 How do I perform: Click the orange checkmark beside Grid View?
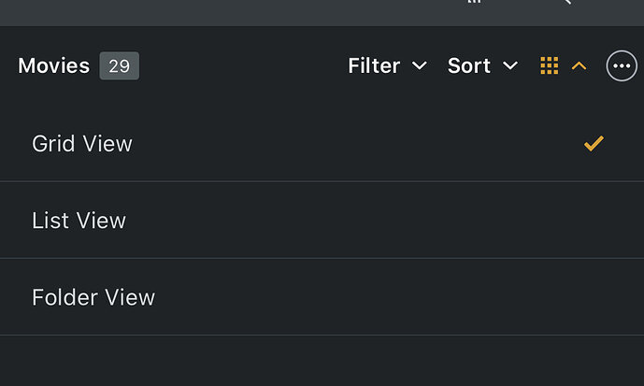coord(594,143)
